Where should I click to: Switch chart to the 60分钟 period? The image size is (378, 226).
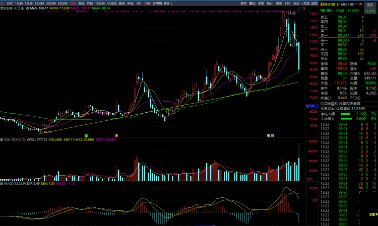pyautogui.click(x=63, y=4)
